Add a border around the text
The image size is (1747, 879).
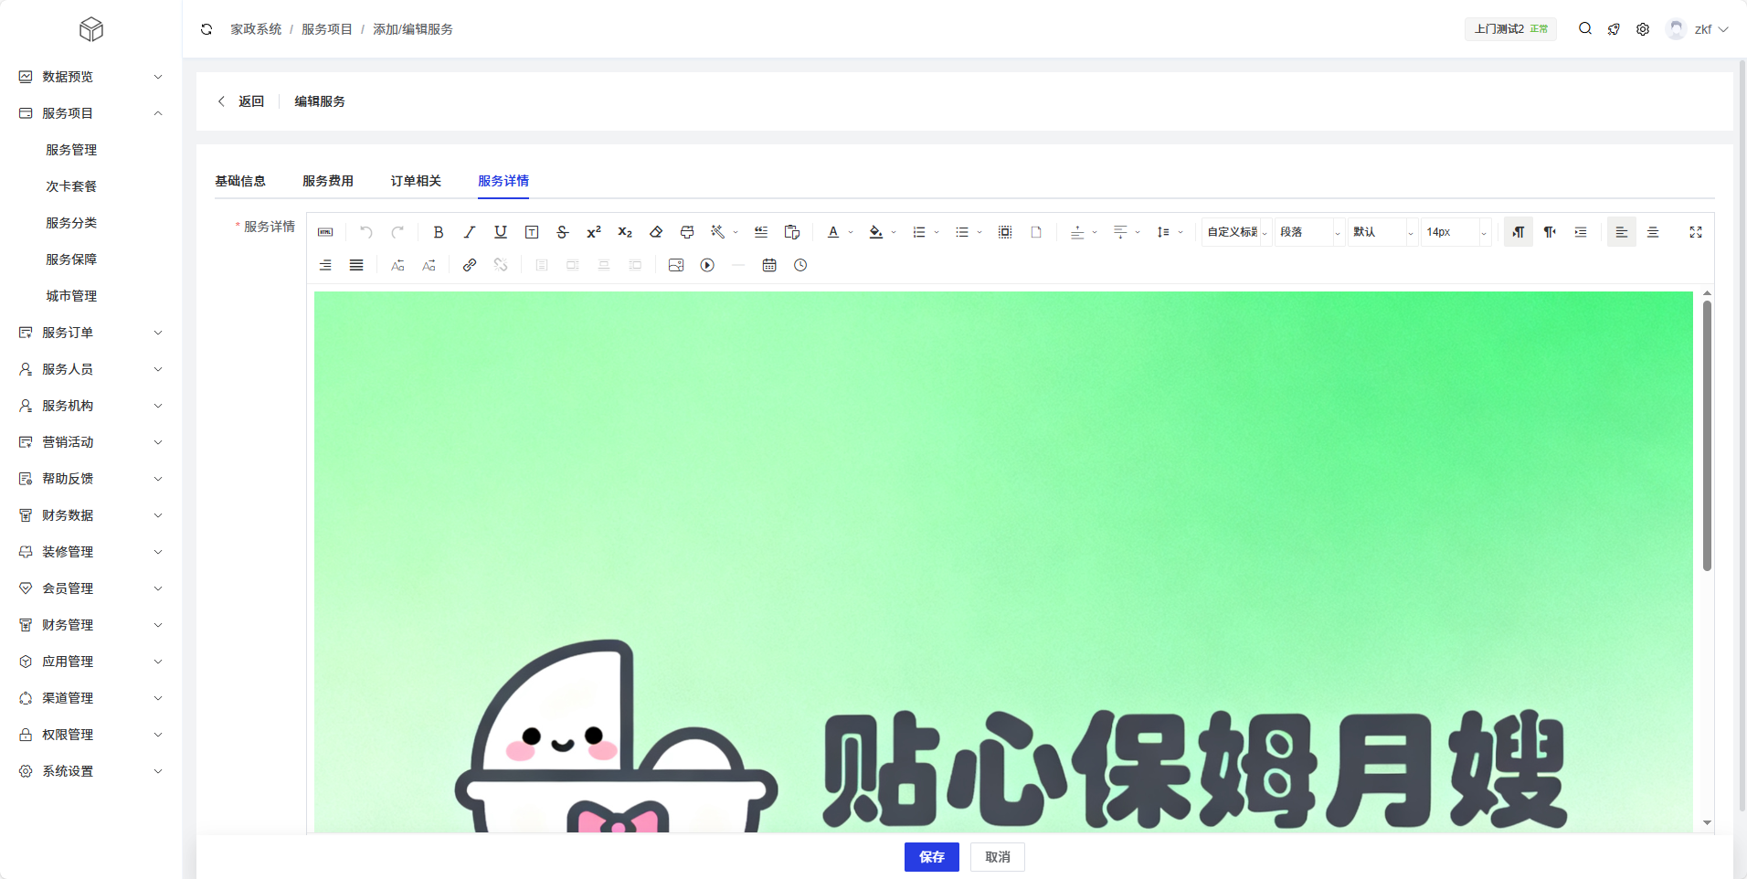tap(532, 232)
